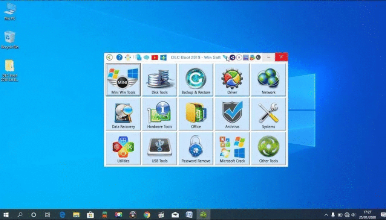Click the blue help question mark icon
Image resolution: width=386 pixels, height=220 pixels.
point(119,58)
